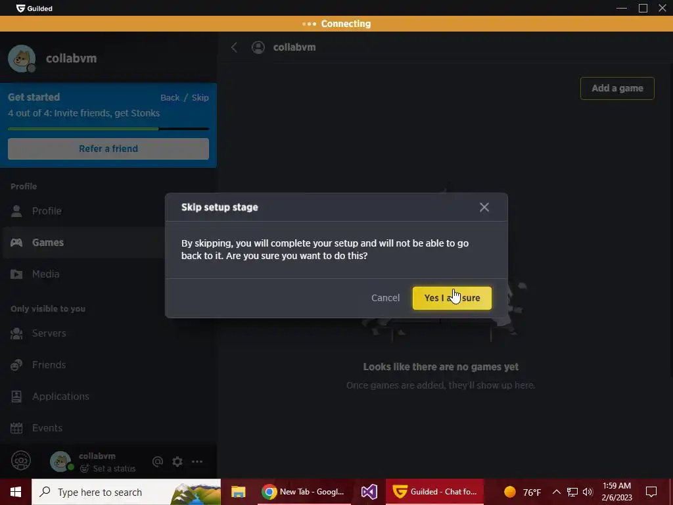Viewport: 673px width, 505px height.
Task: Close the Skip setup stage dialog
Action: click(x=484, y=207)
